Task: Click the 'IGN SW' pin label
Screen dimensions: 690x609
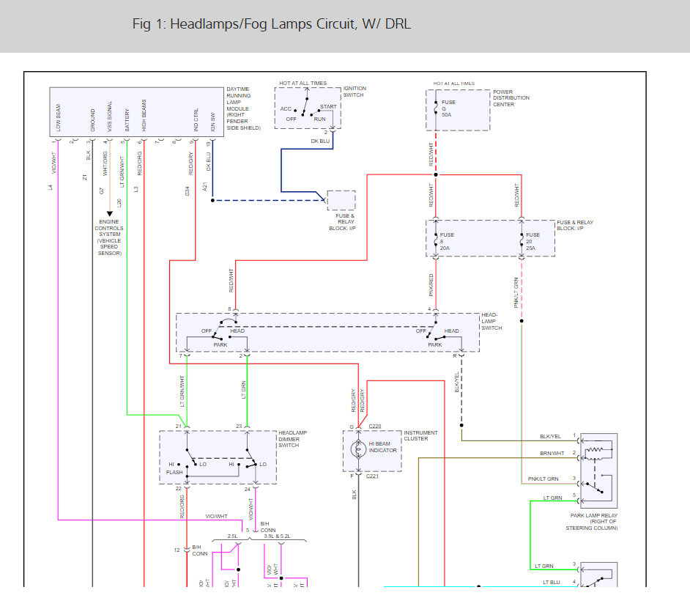Action: tap(213, 122)
